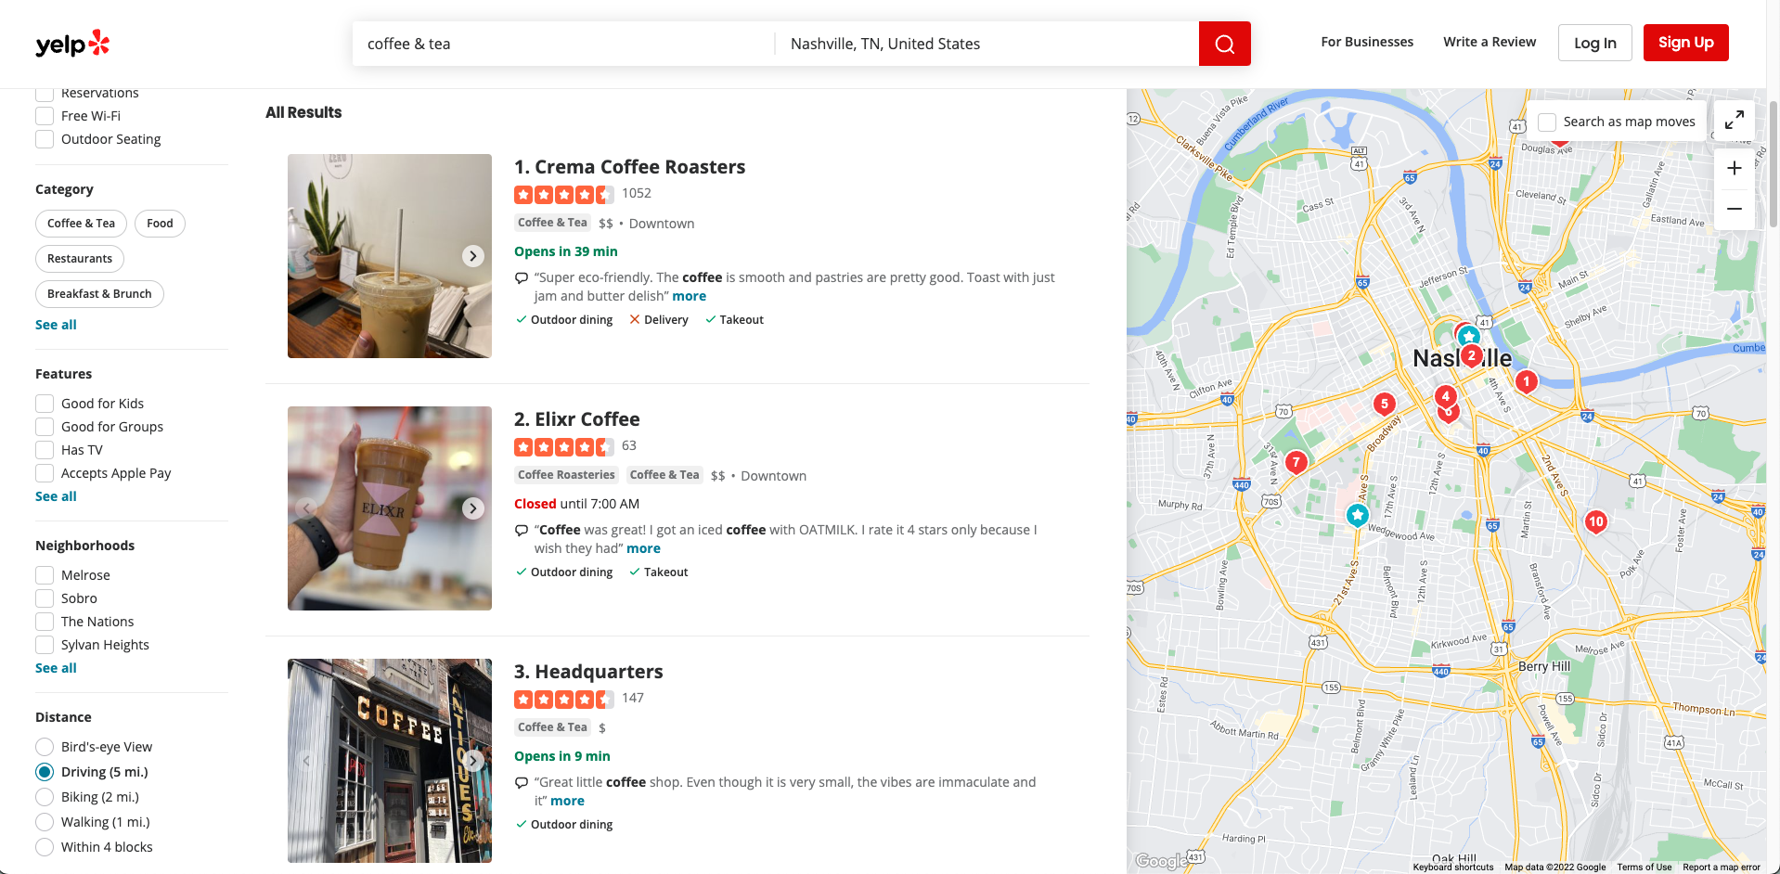Screen dimensions: 1780x874
Task: Expand Headquarters review with more
Action: tap(567, 801)
